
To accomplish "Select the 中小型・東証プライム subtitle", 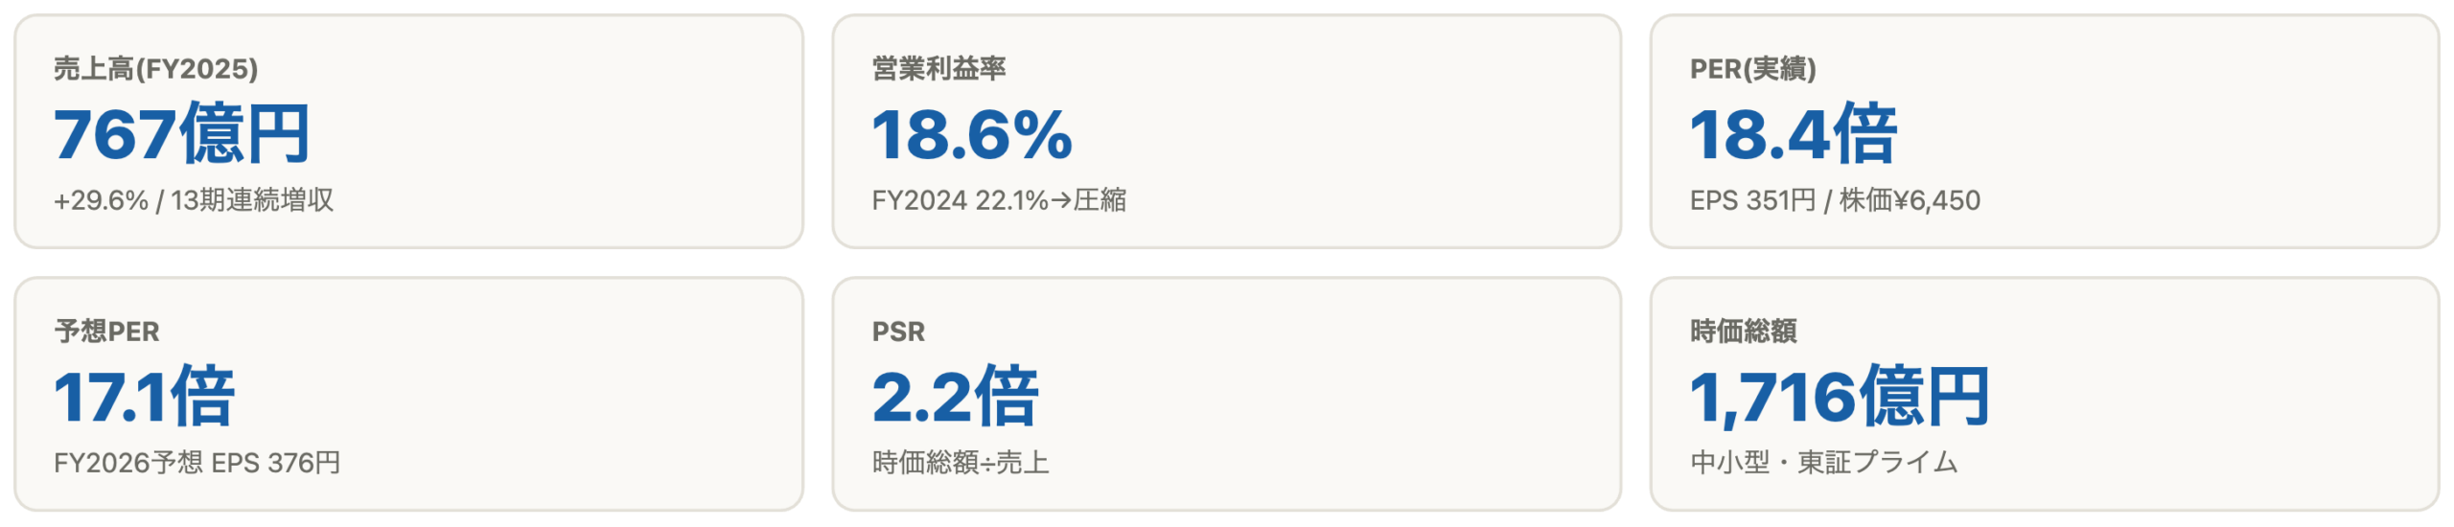I will 1823,463.
